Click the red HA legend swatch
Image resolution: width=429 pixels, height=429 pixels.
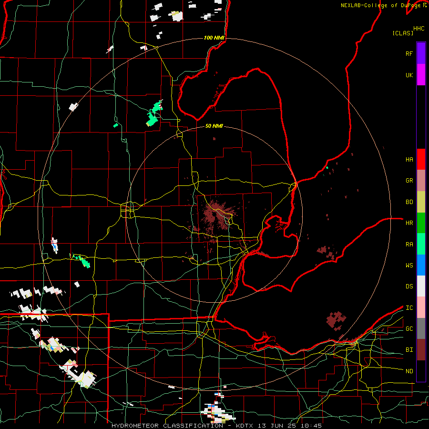(x=421, y=159)
